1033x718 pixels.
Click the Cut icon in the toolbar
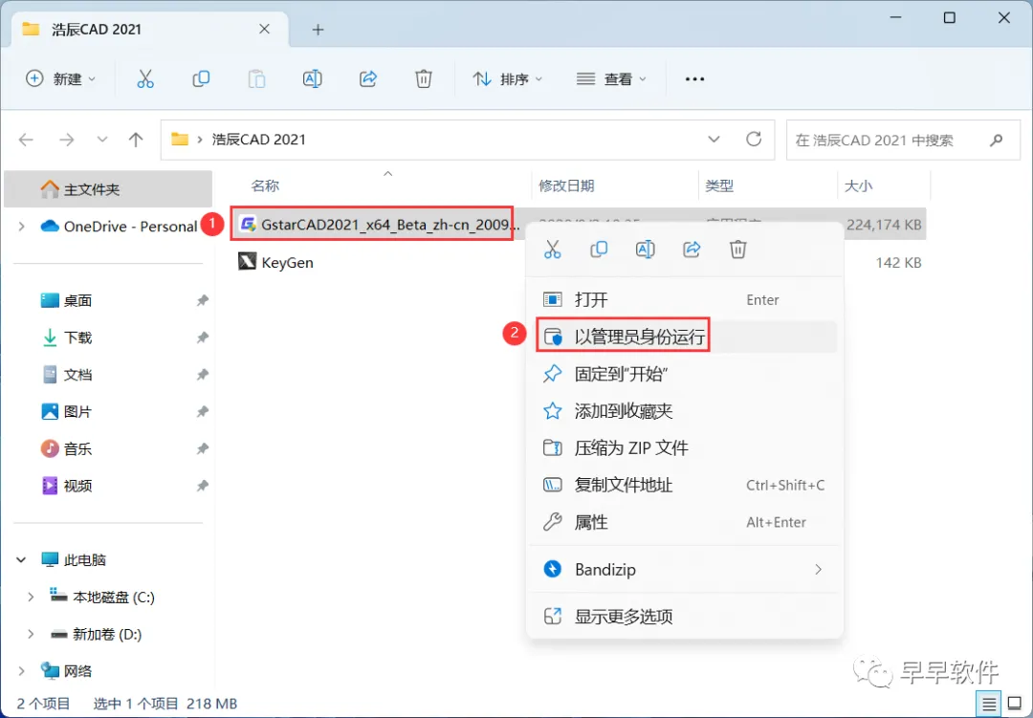click(x=145, y=79)
